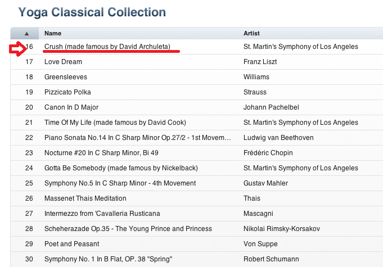Select Intermezzo from Cavalleria Rusticana
This screenshot has width=383, height=267.
click(102, 214)
